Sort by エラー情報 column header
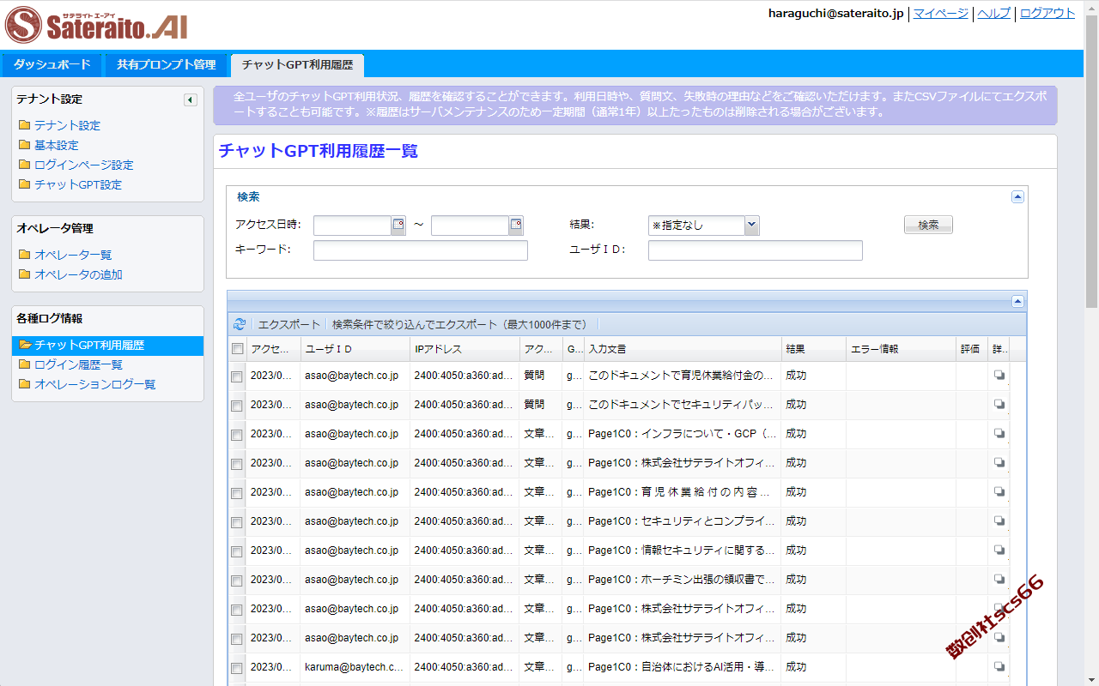The width and height of the screenshot is (1099, 686). coord(901,349)
